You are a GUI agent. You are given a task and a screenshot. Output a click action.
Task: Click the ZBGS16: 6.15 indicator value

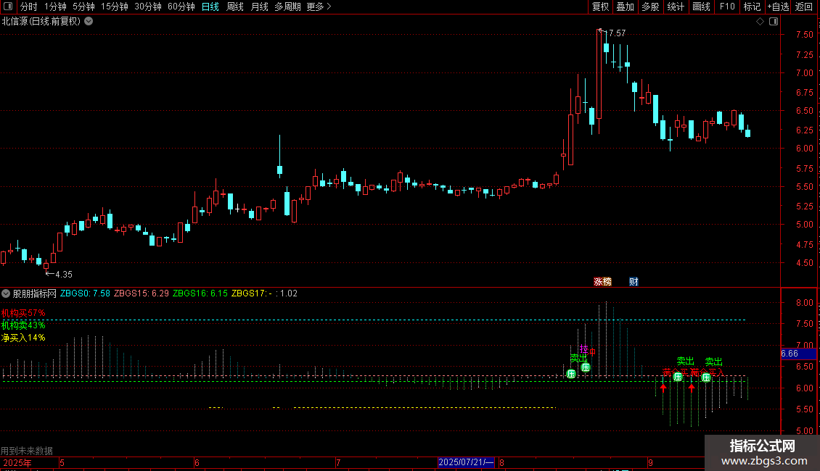pyautogui.click(x=200, y=293)
